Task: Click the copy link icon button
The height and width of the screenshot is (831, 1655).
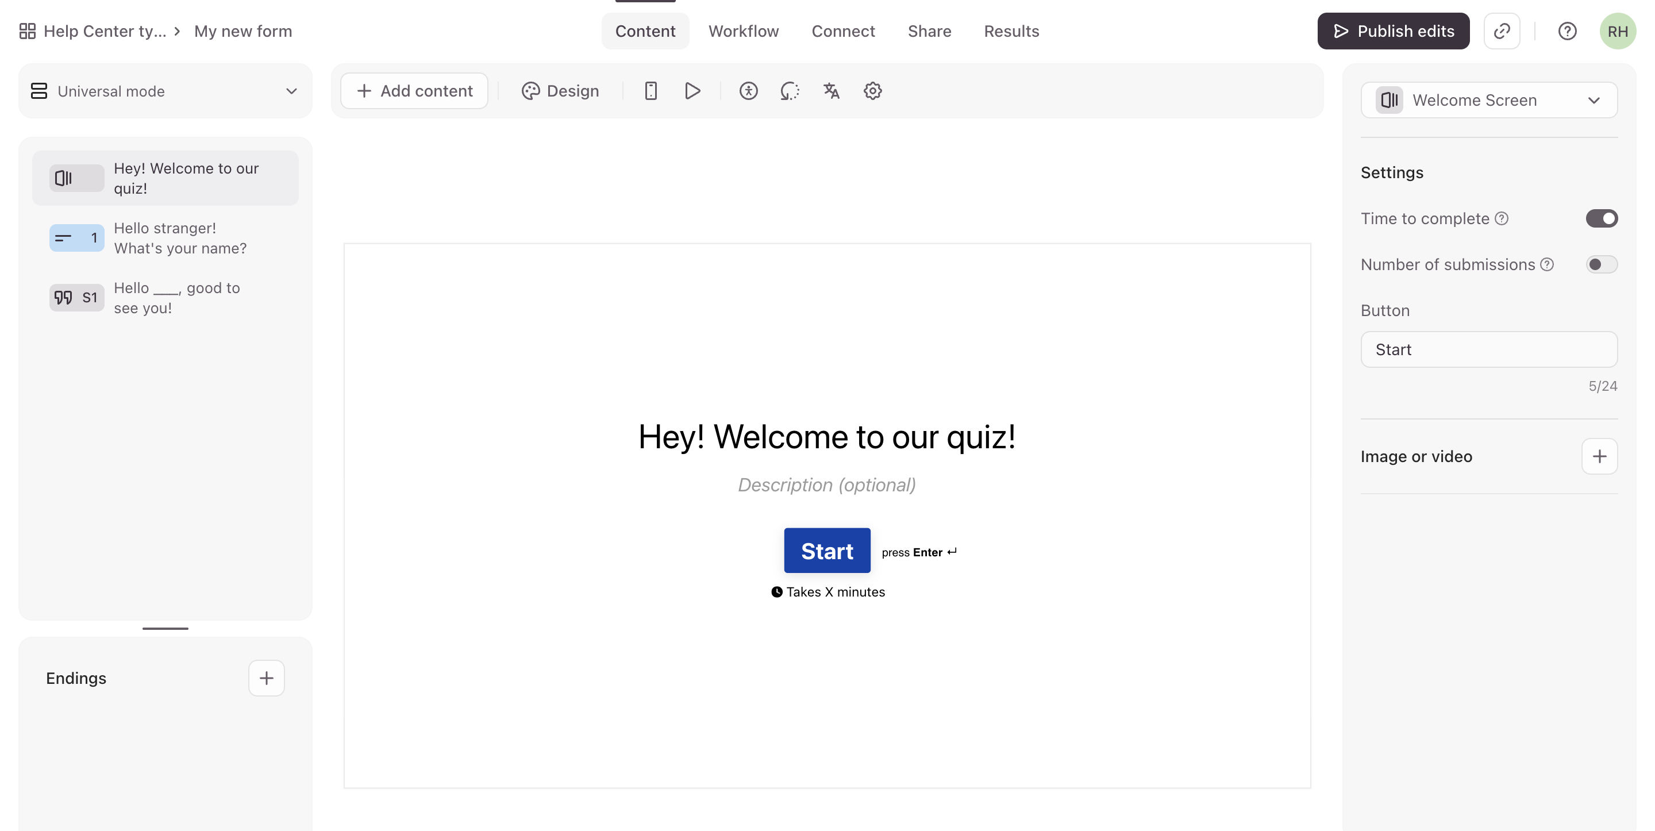Action: pyautogui.click(x=1502, y=31)
